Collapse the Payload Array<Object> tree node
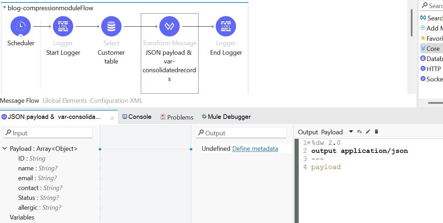Image resolution: width=443 pixels, height=223 pixels. (x=5, y=149)
